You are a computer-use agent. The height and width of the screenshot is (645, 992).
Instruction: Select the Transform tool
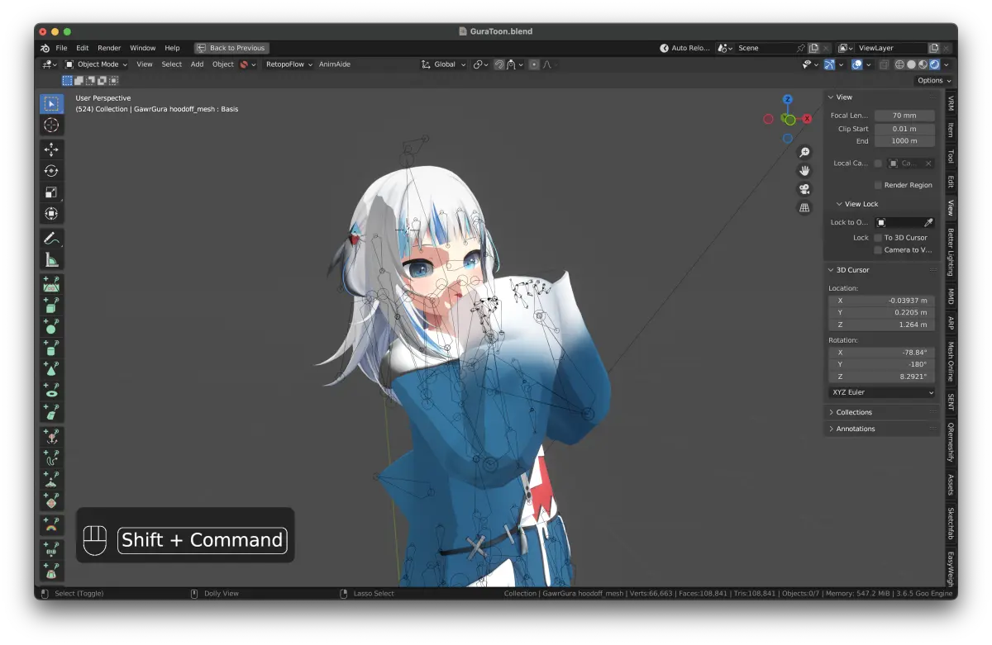[51, 214]
